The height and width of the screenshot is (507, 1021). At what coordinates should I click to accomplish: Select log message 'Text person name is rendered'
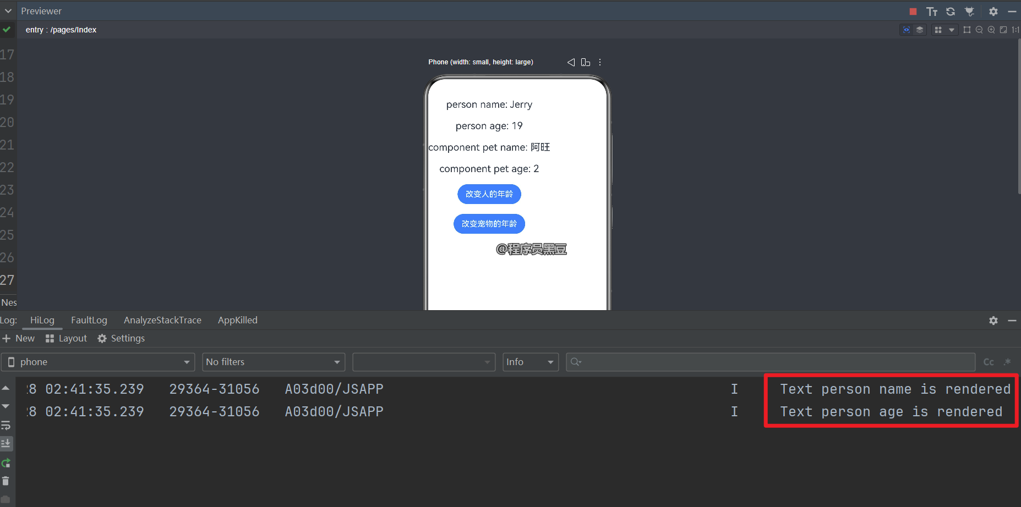coord(896,389)
